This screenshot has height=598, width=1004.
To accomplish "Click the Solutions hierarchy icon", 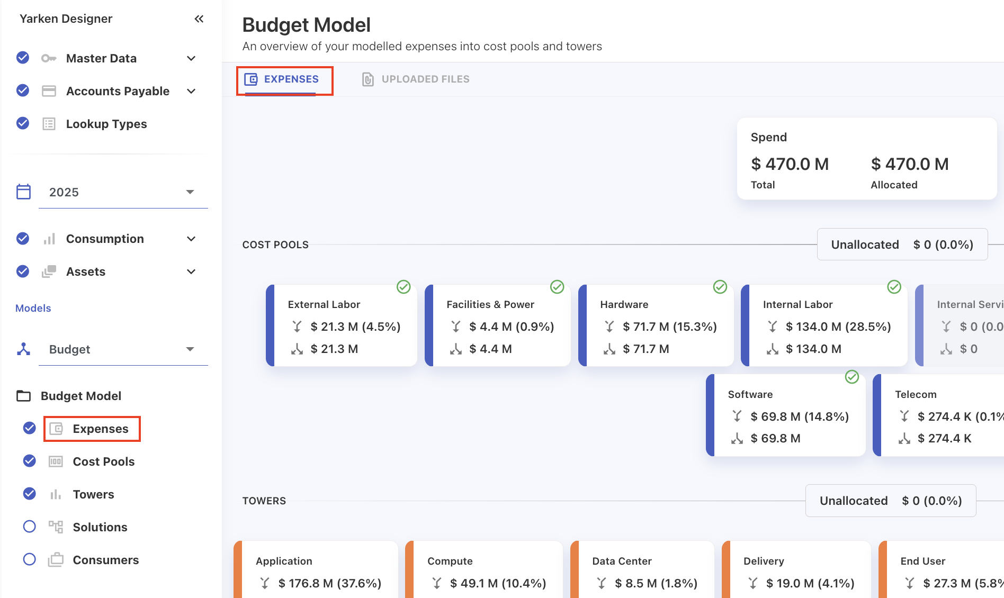I will coord(56,527).
